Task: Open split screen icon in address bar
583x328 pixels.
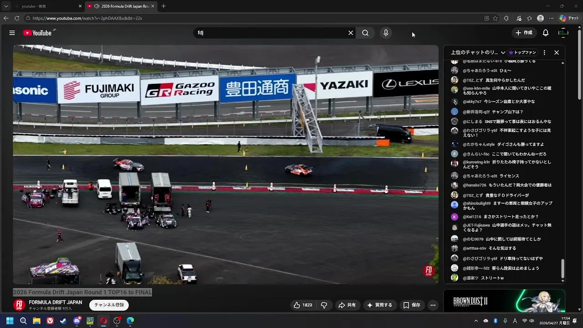Action: (486, 18)
